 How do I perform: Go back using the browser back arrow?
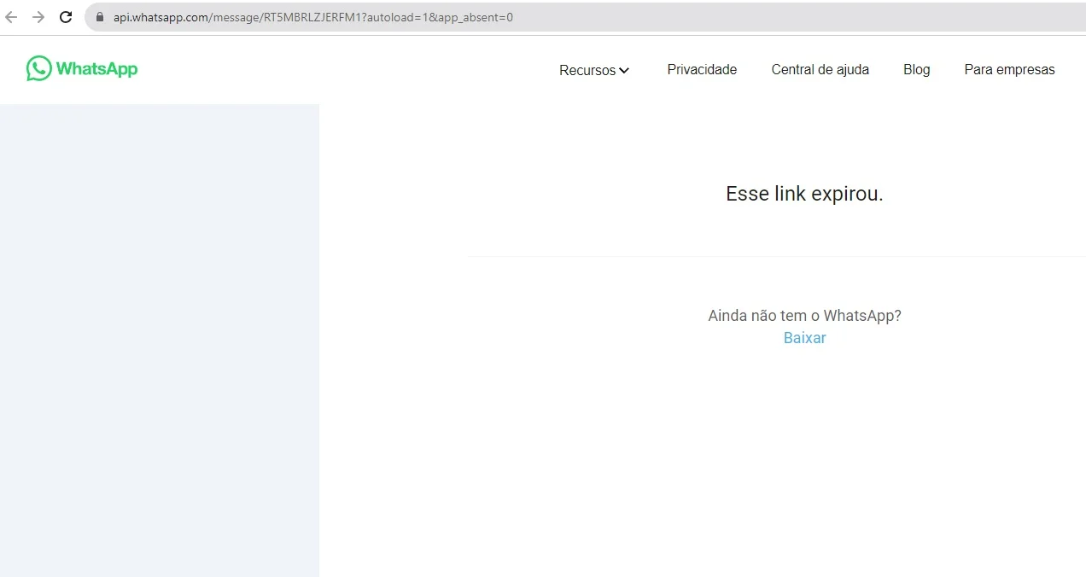(x=11, y=17)
